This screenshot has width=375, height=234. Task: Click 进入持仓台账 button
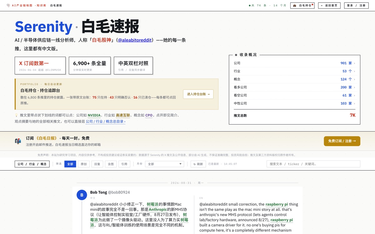[x=198, y=94]
